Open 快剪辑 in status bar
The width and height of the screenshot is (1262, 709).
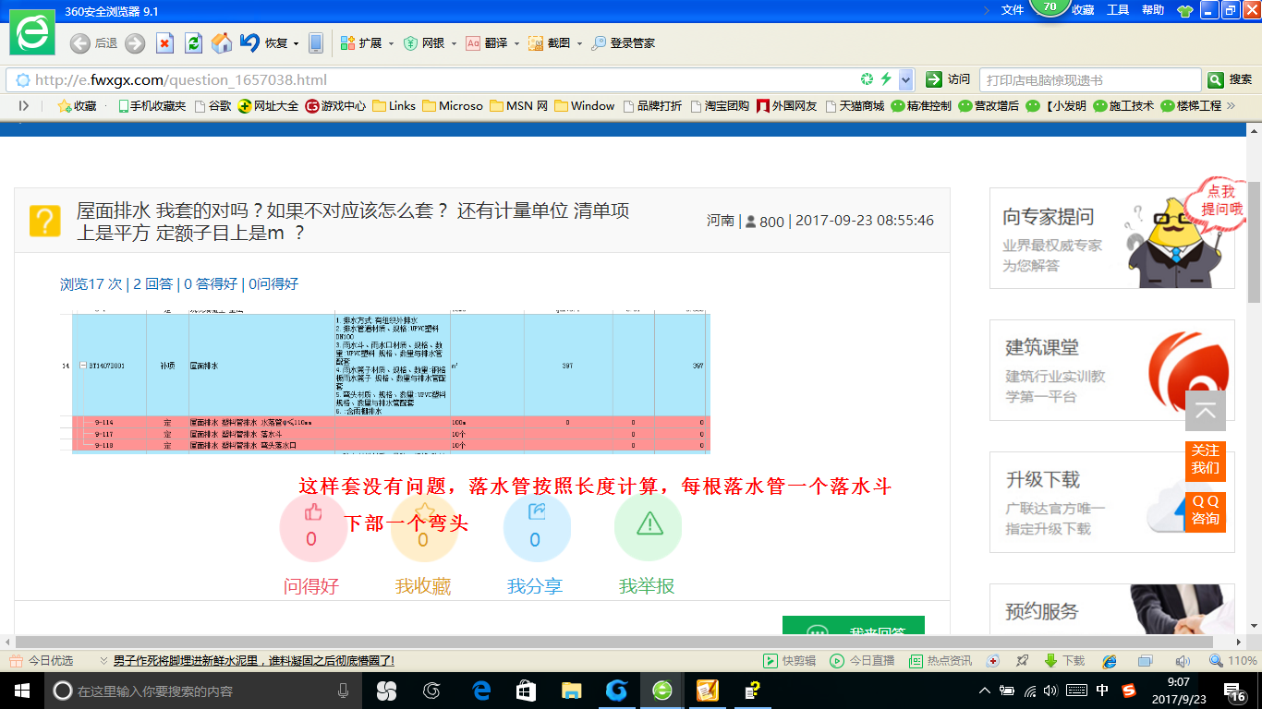[x=789, y=661]
